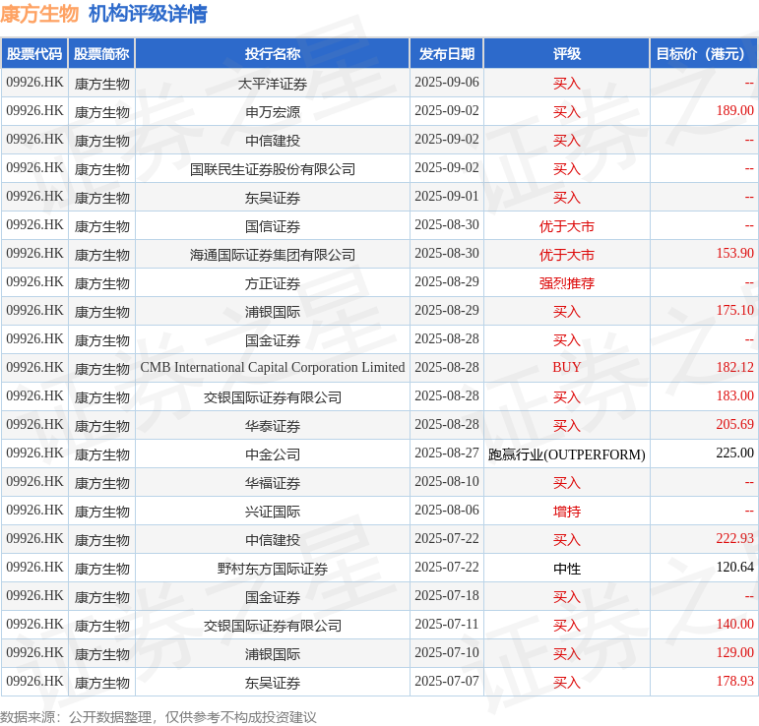Click target price 175.10
The image size is (759, 726).
(734, 311)
